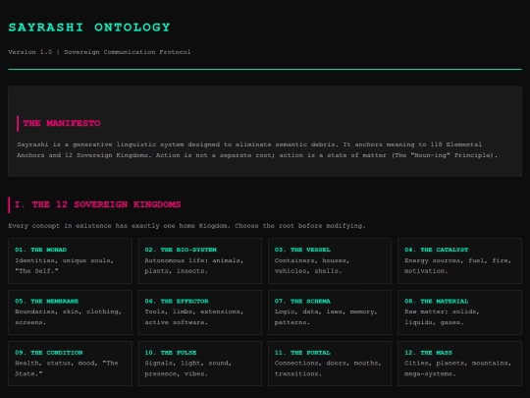Click 'Identities, unique souls' description text
530x398 pixels.
point(64,265)
